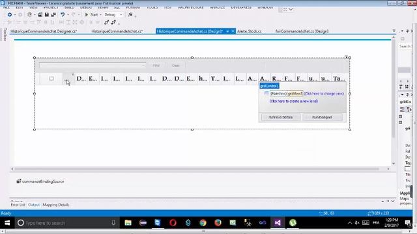Screen dimensions: 417x234
Task: Click the 'Ta...' column header in the grid
Action: [339, 79]
